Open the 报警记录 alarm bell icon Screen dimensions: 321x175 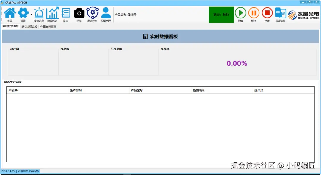[x=39, y=15]
